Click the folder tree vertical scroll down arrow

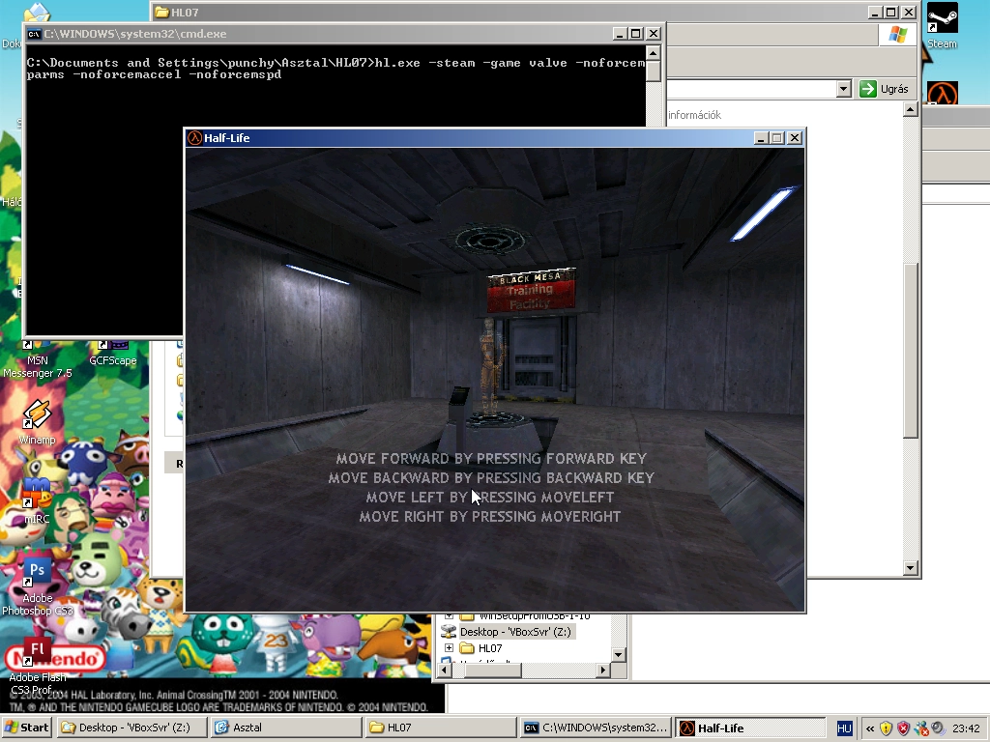[618, 655]
